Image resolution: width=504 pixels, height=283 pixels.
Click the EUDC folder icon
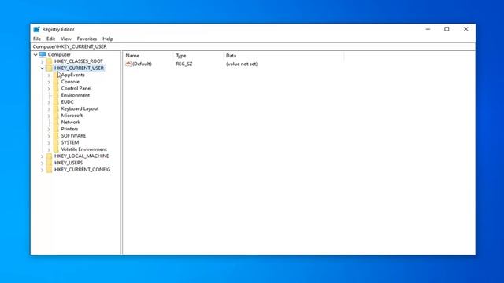click(x=56, y=101)
